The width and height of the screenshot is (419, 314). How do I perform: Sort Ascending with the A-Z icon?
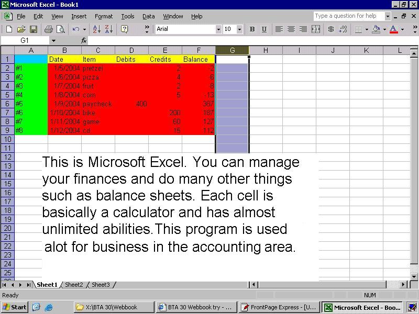pyautogui.click(x=96, y=29)
